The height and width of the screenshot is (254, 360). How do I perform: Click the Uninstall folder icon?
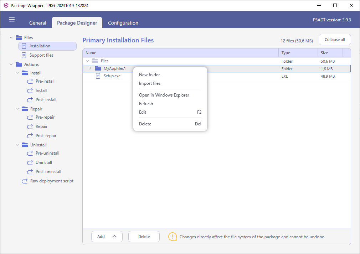coord(25,145)
